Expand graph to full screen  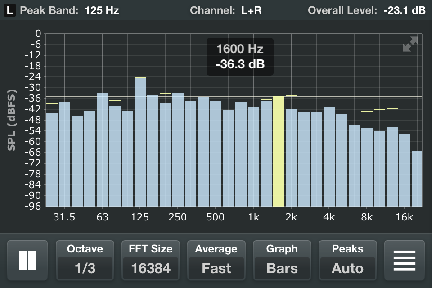tap(410, 45)
